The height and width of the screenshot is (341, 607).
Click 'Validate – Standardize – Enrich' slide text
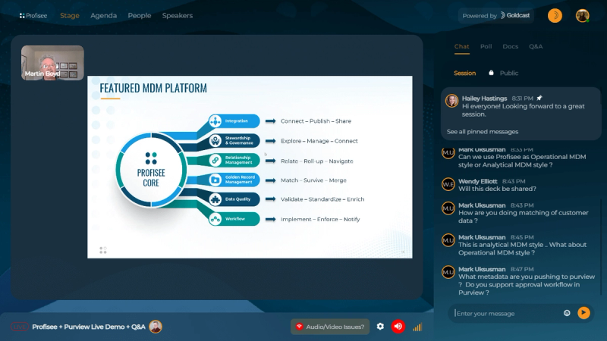tap(322, 199)
